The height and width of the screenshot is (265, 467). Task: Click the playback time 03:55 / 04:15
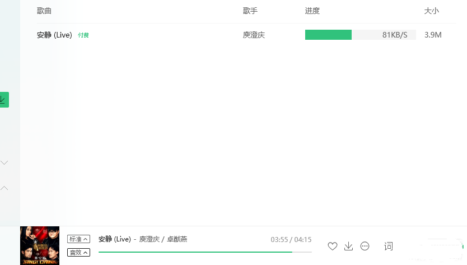coord(291,240)
